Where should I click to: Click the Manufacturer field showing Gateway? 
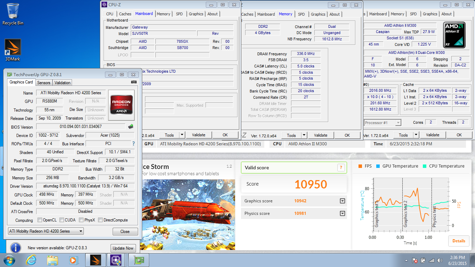pyautogui.click(x=182, y=27)
